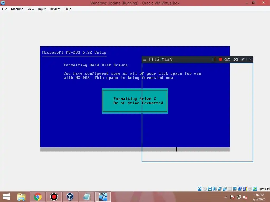Image resolution: width=270 pixels, height=202 pixels.
Task: Click the network adapters status icon
Action: pyautogui.click(x=220, y=189)
